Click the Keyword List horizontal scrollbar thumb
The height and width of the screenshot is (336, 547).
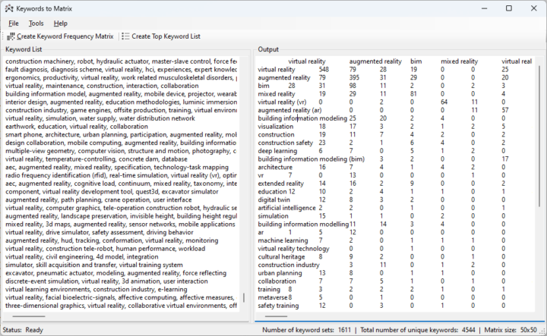point(29,316)
